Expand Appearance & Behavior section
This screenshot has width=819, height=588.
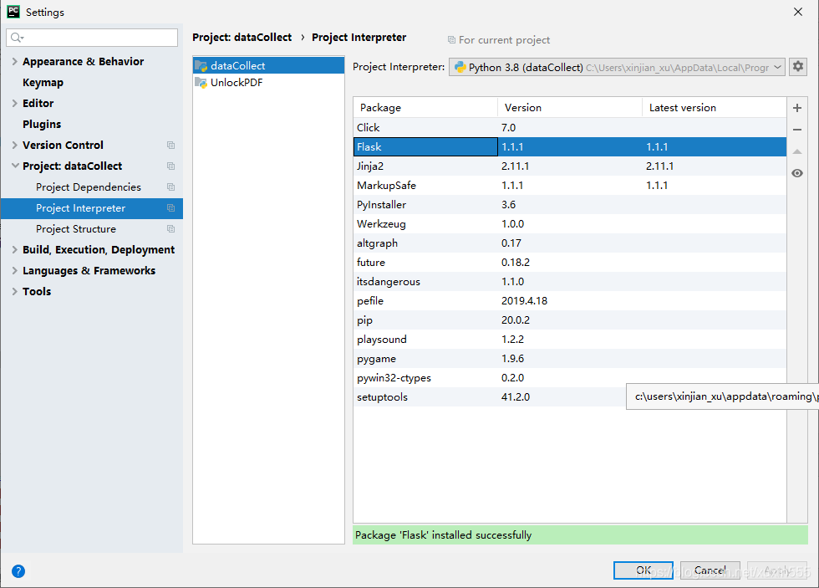pyautogui.click(x=15, y=61)
